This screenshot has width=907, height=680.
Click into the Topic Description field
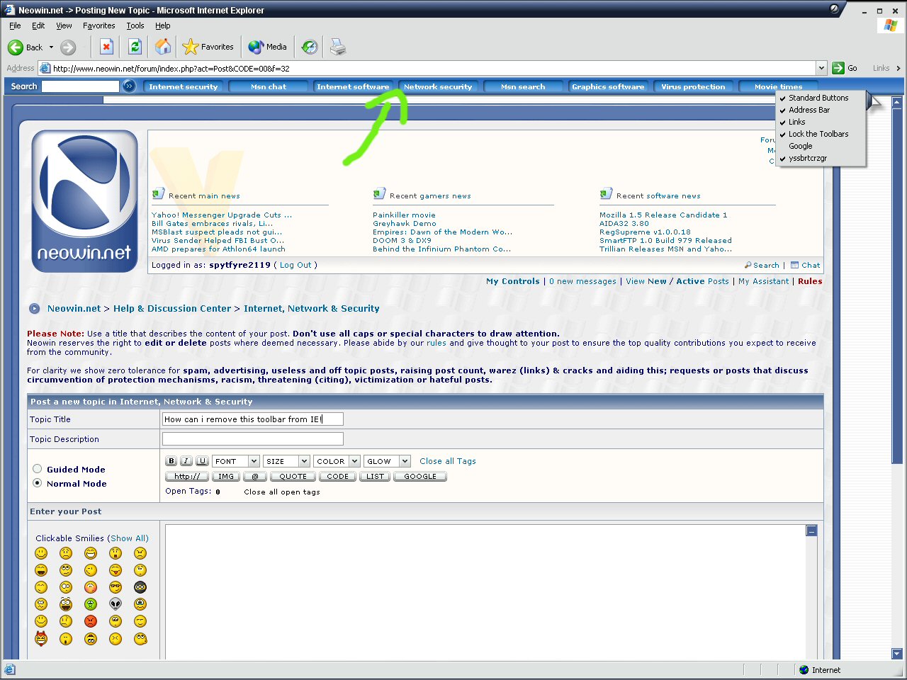252,439
